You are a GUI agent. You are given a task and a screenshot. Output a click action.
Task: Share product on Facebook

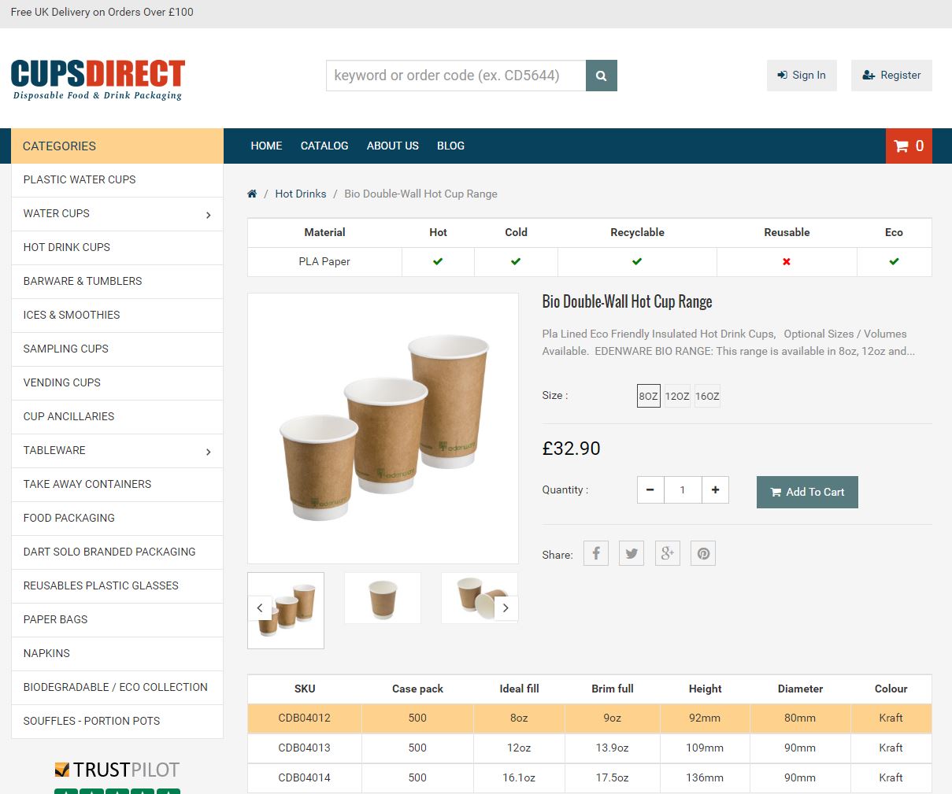click(596, 553)
